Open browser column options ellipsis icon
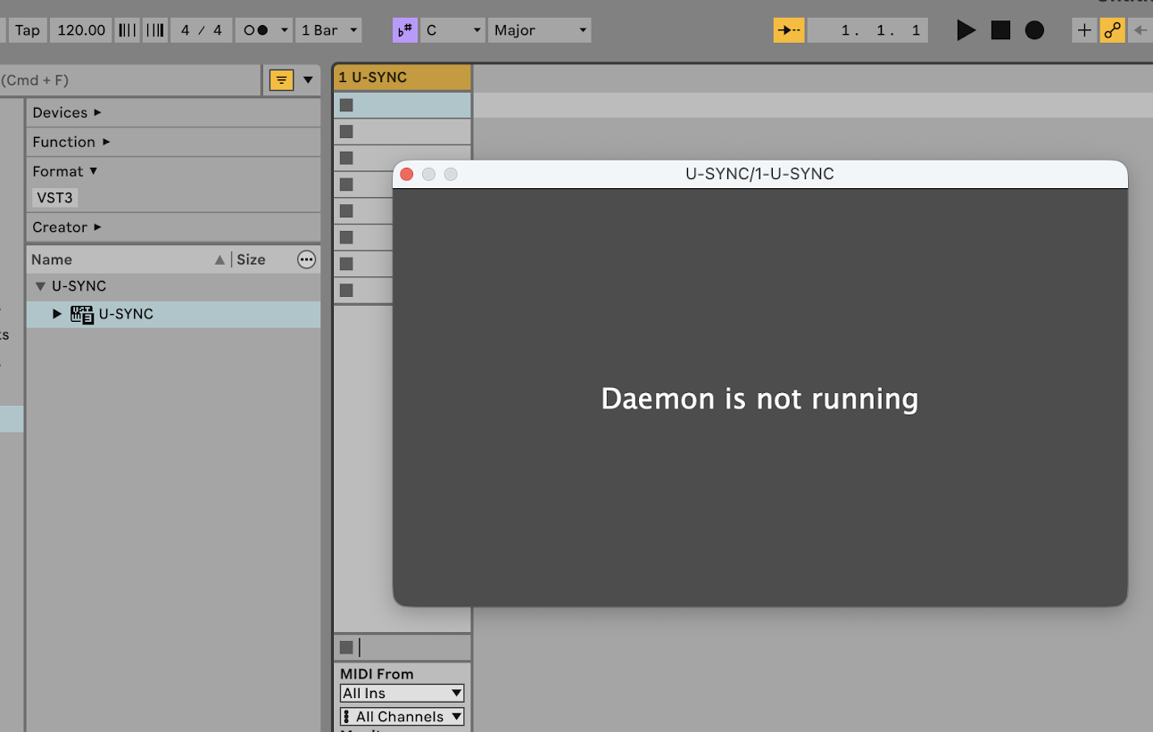The image size is (1153, 732). (x=306, y=259)
